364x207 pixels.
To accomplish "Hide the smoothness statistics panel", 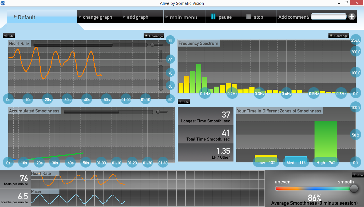I will coord(184,102).
